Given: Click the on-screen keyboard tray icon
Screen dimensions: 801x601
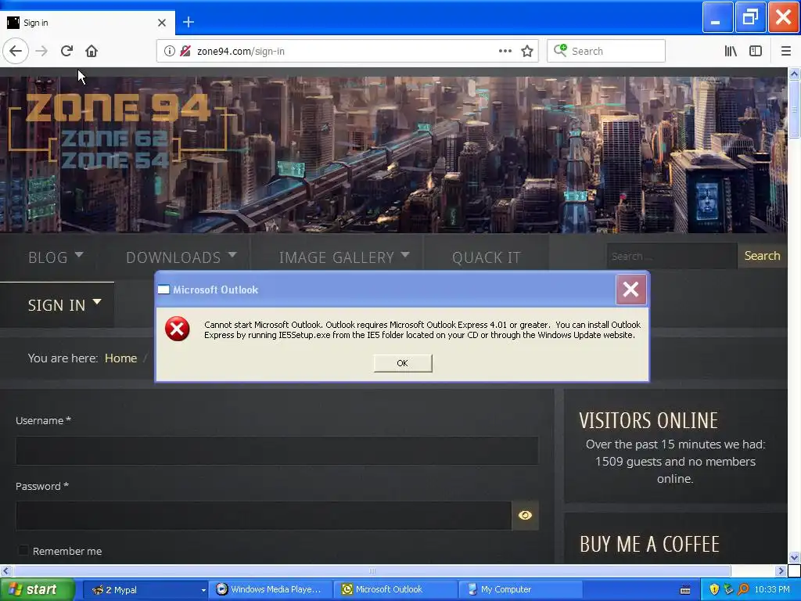Looking at the screenshot, I should (685, 590).
